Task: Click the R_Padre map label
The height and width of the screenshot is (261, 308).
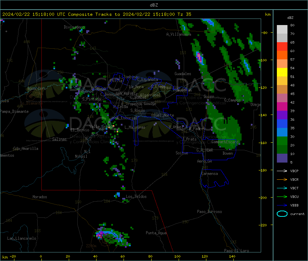Action: tap(196, 129)
